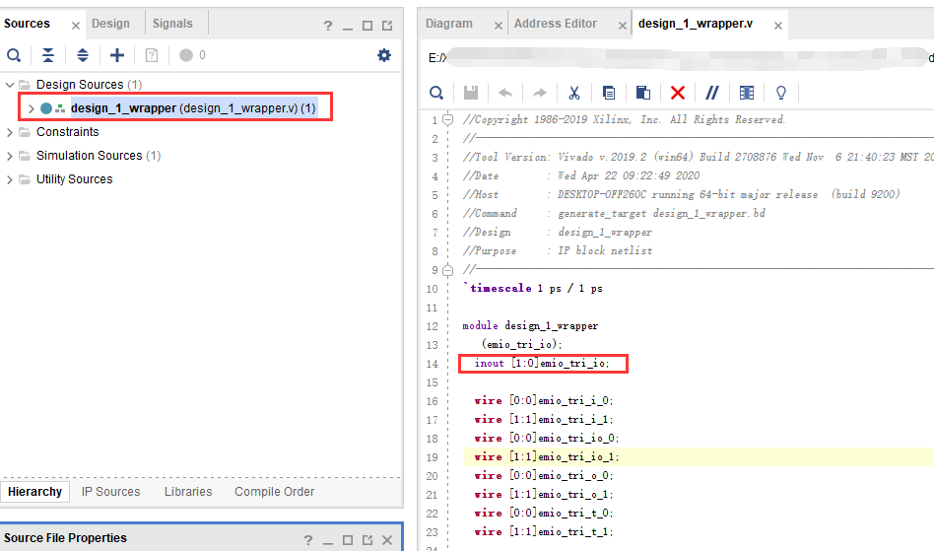Cut selected text with scissors icon
The width and height of the screenshot is (934, 551).
pyautogui.click(x=574, y=93)
